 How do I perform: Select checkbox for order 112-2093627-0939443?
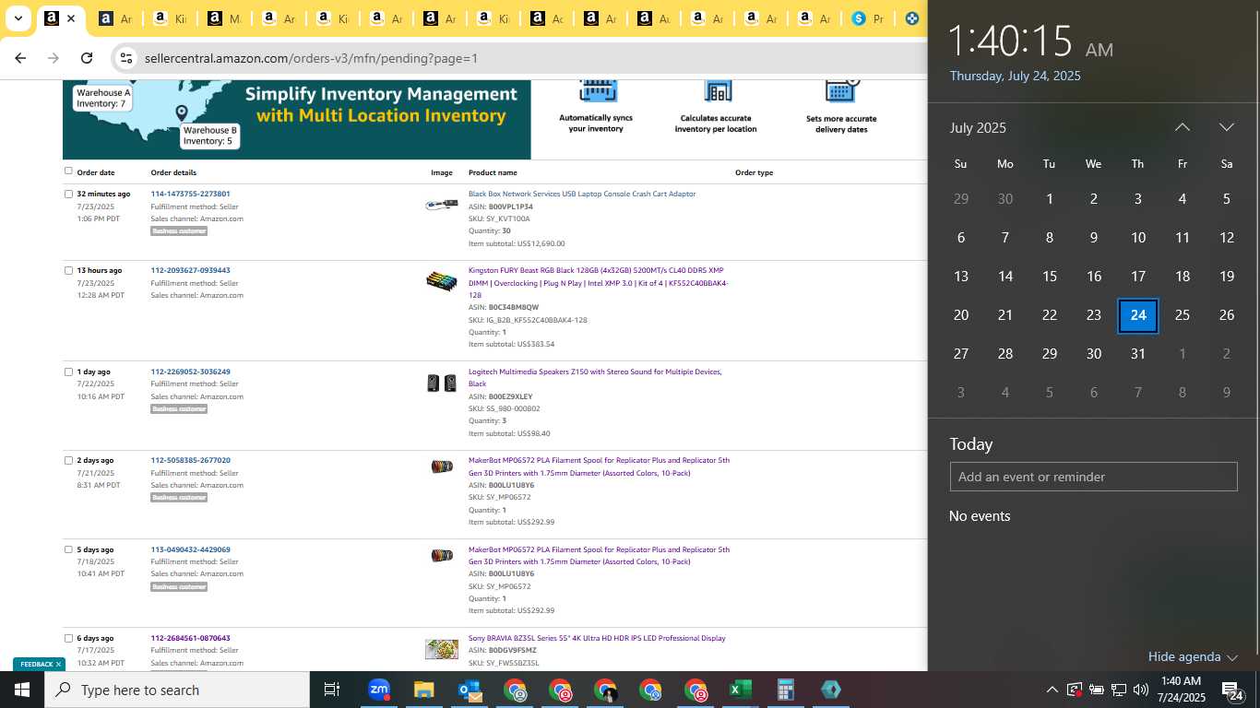point(68,270)
